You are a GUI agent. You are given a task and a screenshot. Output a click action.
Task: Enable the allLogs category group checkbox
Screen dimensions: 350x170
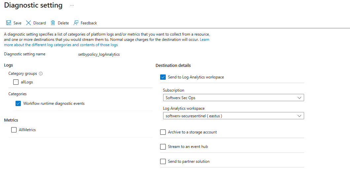16,82
